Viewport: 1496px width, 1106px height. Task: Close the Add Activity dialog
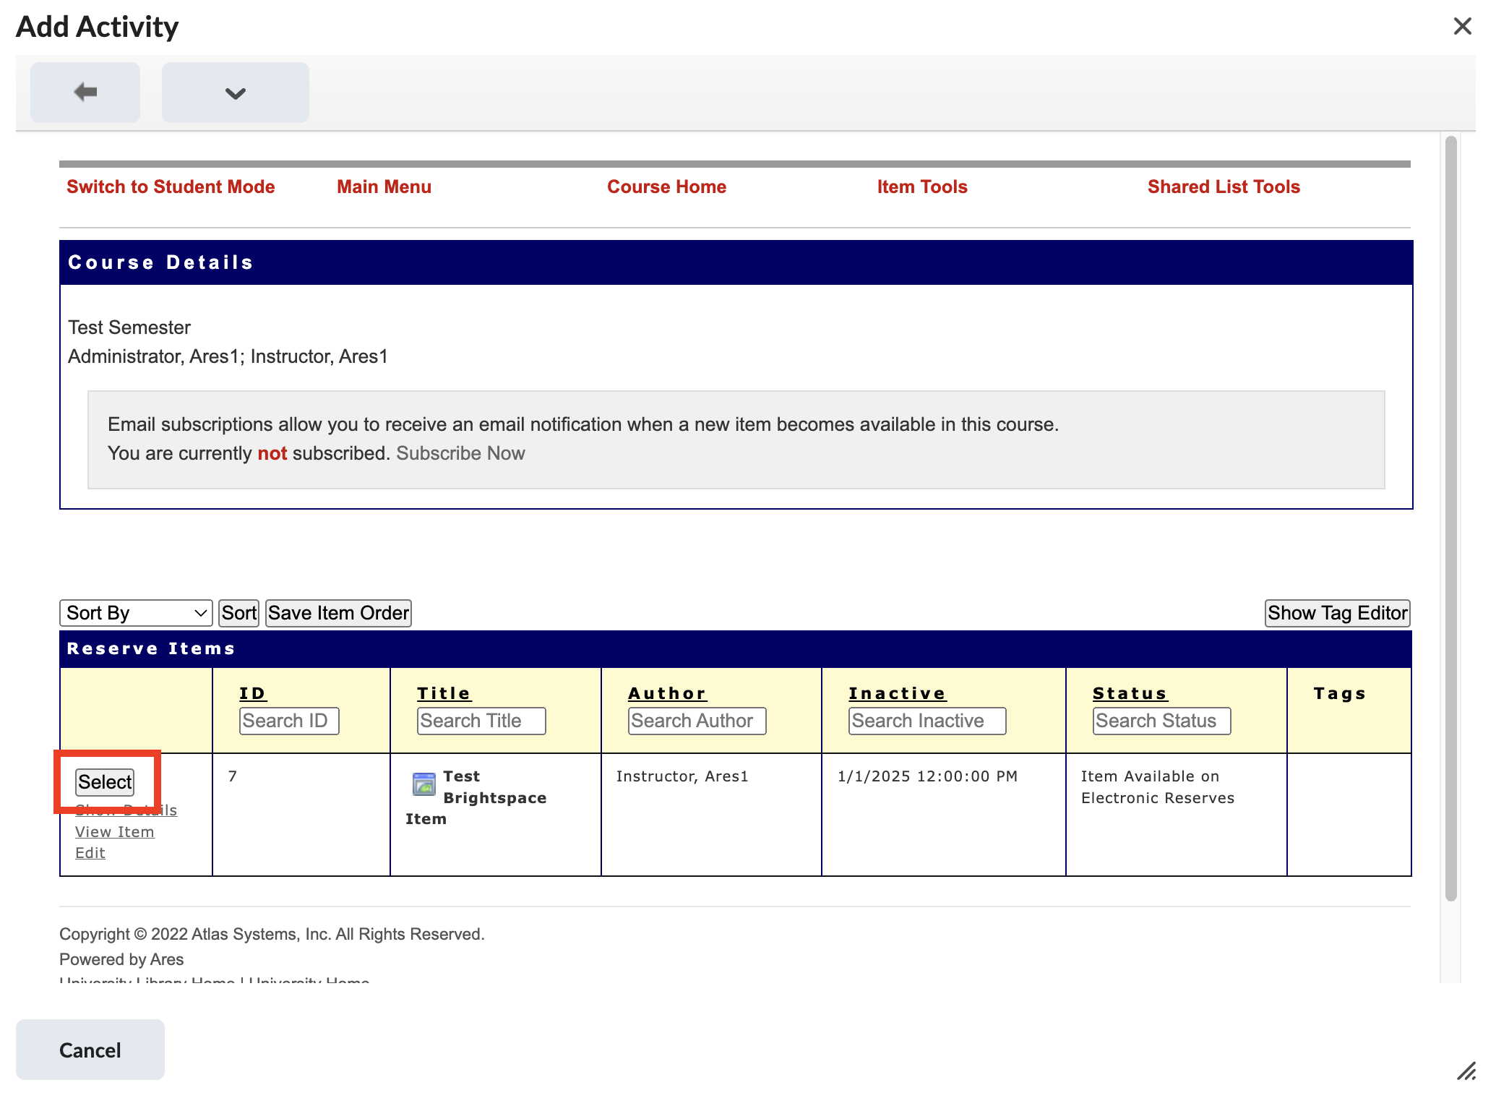(x=1462, y=27)
